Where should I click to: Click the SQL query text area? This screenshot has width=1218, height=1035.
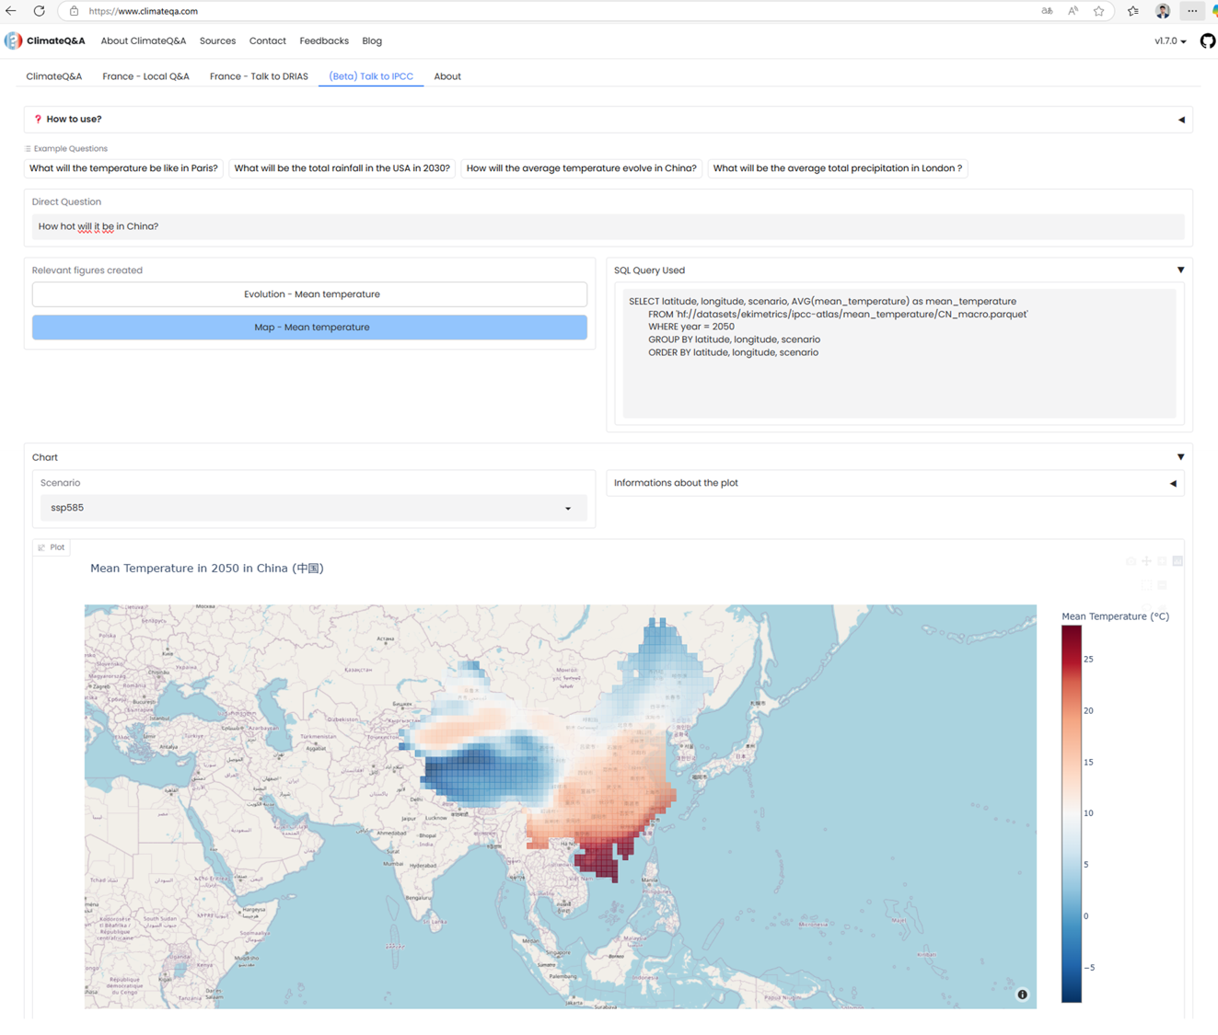899,353
